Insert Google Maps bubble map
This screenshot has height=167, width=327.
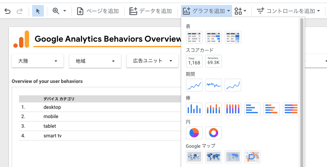click(x=194, y=157)
